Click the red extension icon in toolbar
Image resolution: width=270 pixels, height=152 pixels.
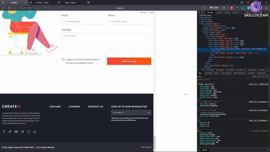click(x=232, y=8)
